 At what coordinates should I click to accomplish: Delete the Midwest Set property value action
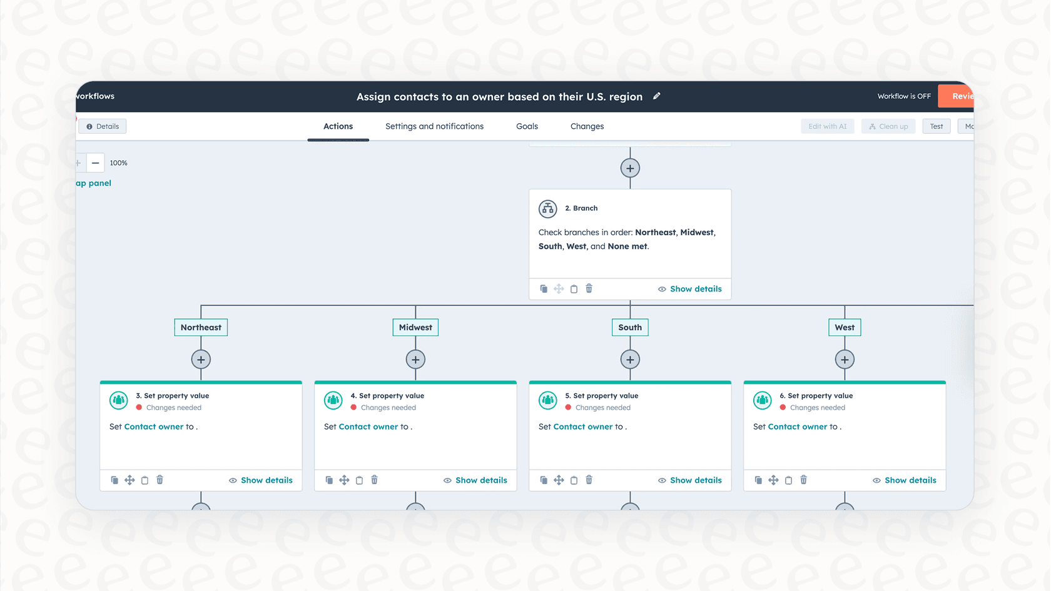click(374, 480)
